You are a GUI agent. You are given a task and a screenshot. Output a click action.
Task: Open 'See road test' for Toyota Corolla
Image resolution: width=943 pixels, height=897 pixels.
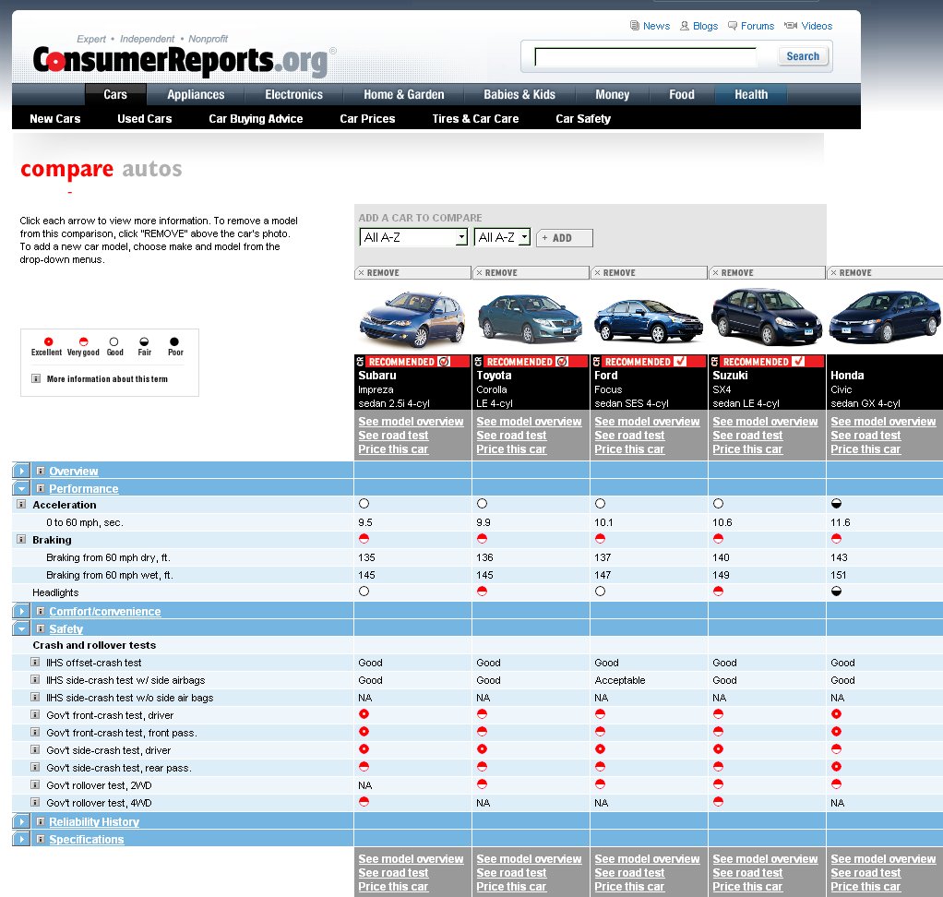click(511, 436)
